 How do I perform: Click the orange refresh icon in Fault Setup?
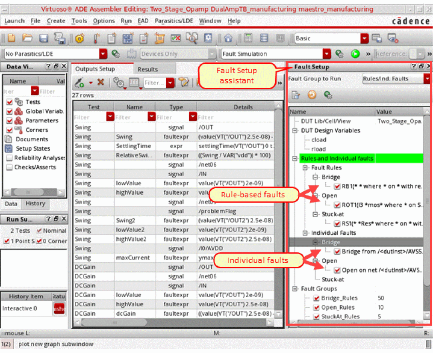tap(312, 95)
